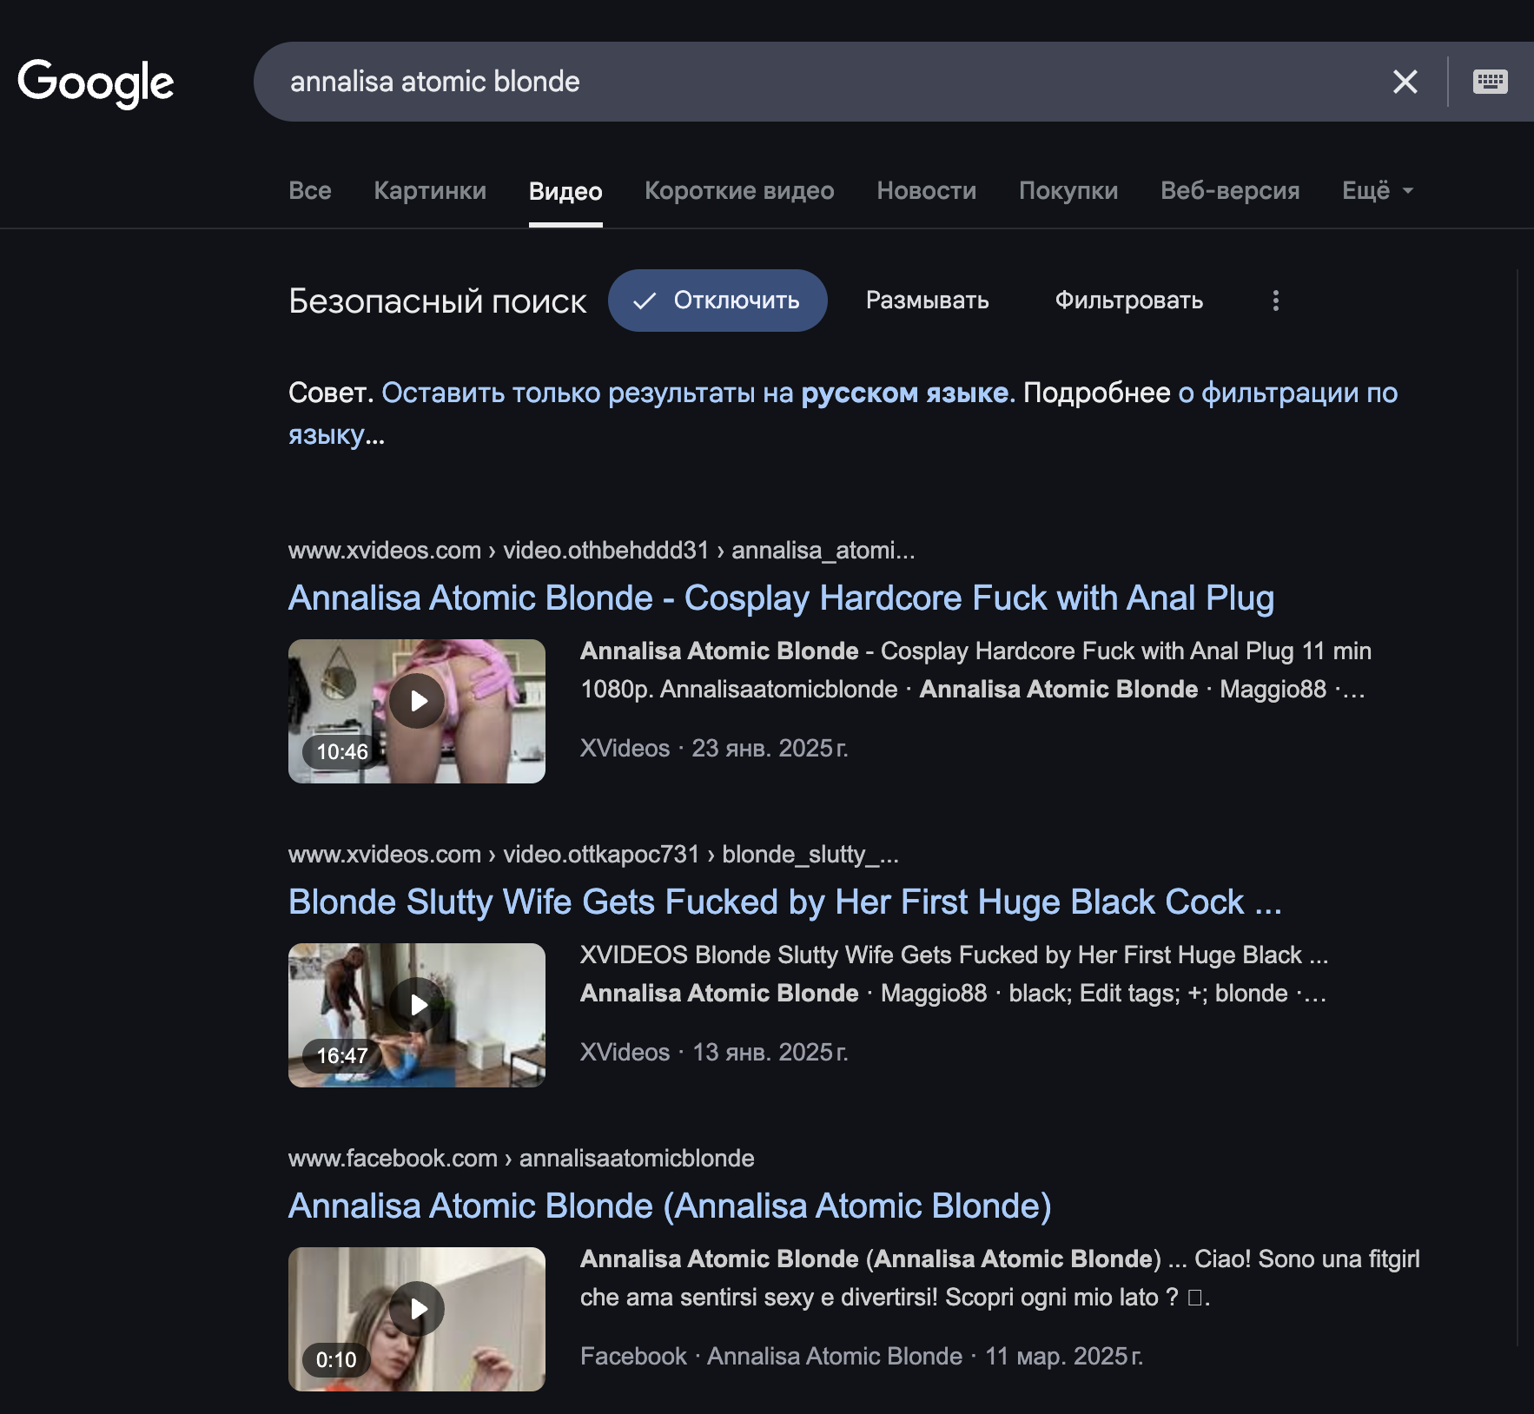The height and width of the screenshot is (1414, 1534).
Task: Open the title link of result dated 23 янв. 2025
Action: point(781,598)
